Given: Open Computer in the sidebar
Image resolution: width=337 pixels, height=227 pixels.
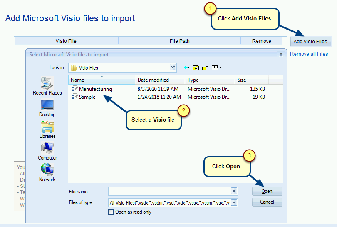Looking at the screenshot, I should point(47,151).
